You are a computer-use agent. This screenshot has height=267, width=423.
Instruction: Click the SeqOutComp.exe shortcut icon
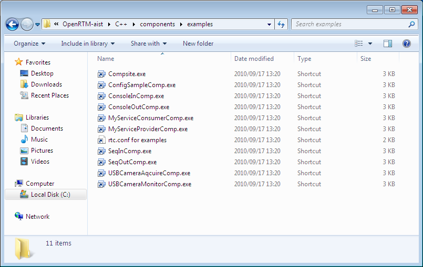coord(101,163)
